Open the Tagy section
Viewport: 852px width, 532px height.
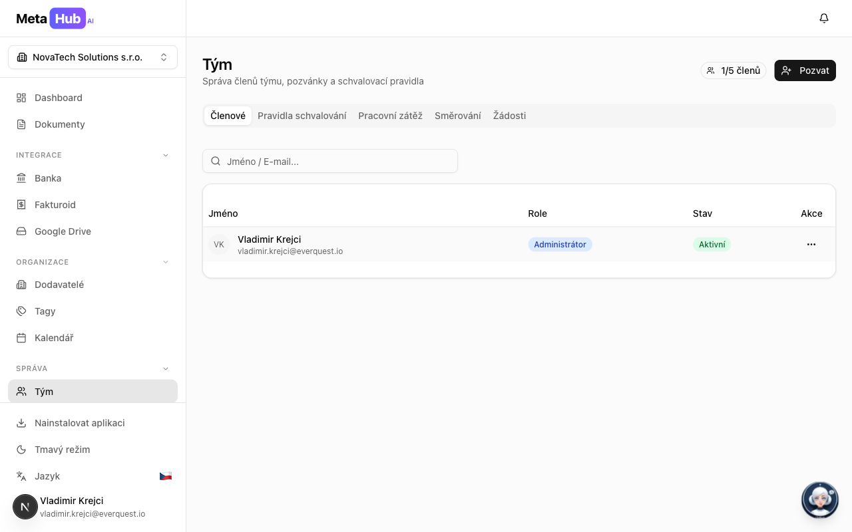[x=45, y=311]
